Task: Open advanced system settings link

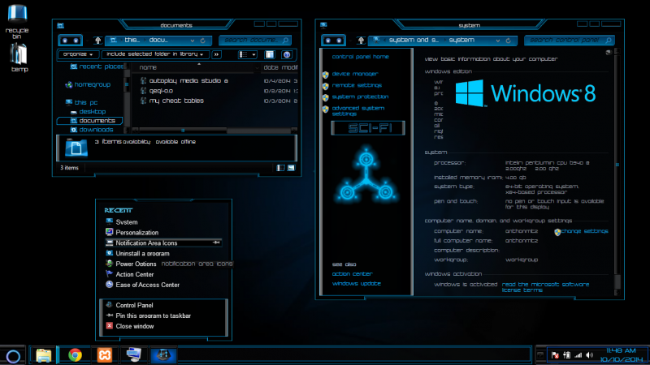Action: pyautogui.click(x=358, y=111)
